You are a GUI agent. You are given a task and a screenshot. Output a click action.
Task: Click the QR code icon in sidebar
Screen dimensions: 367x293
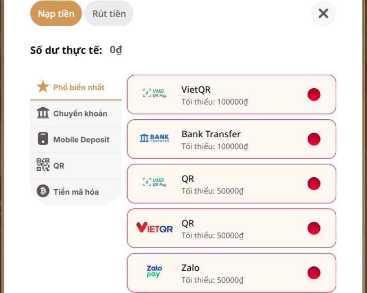click(x=43, y=165)
